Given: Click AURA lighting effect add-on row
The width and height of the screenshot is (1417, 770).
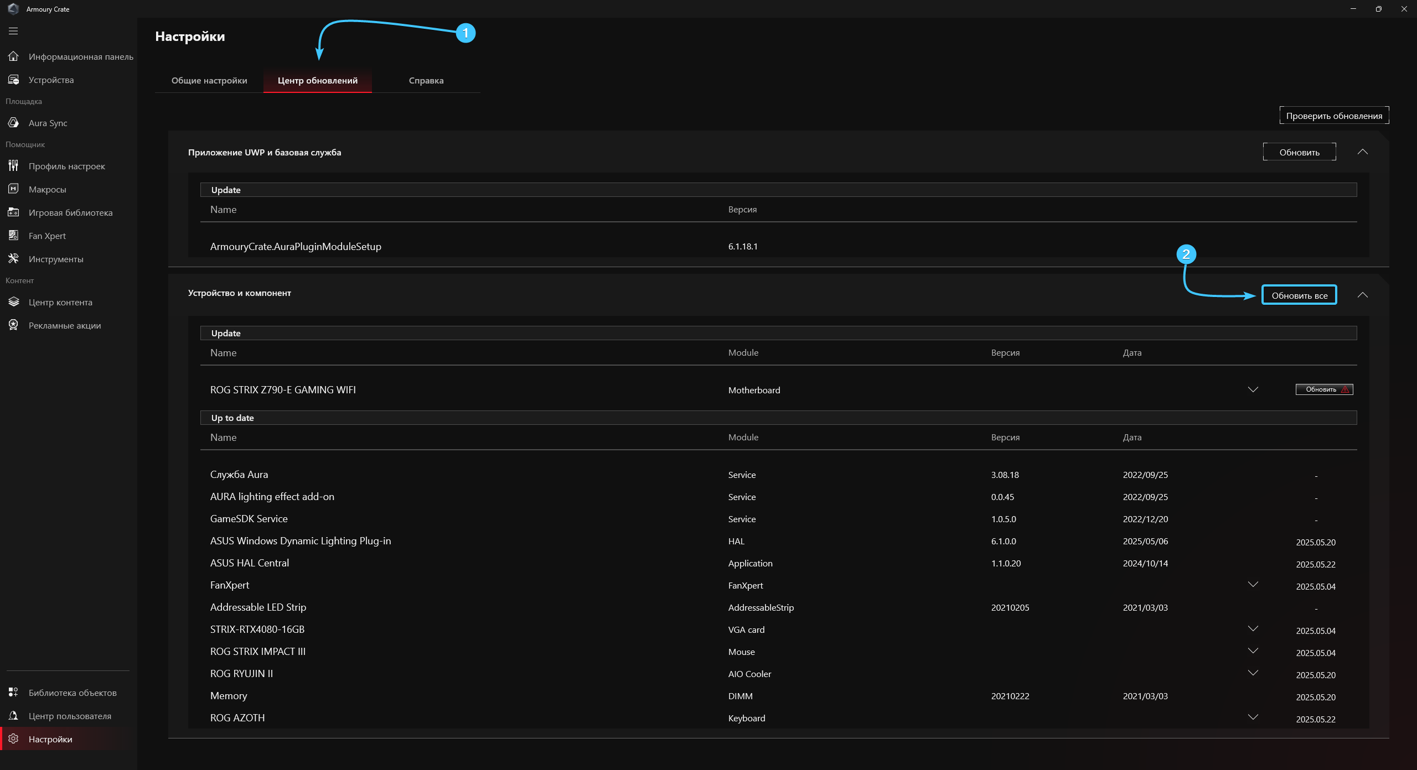Looking at the screenshot, I should pos(272,497).
